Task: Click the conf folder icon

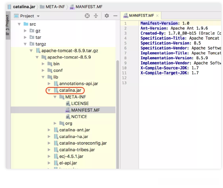Action: click(50, 70)
